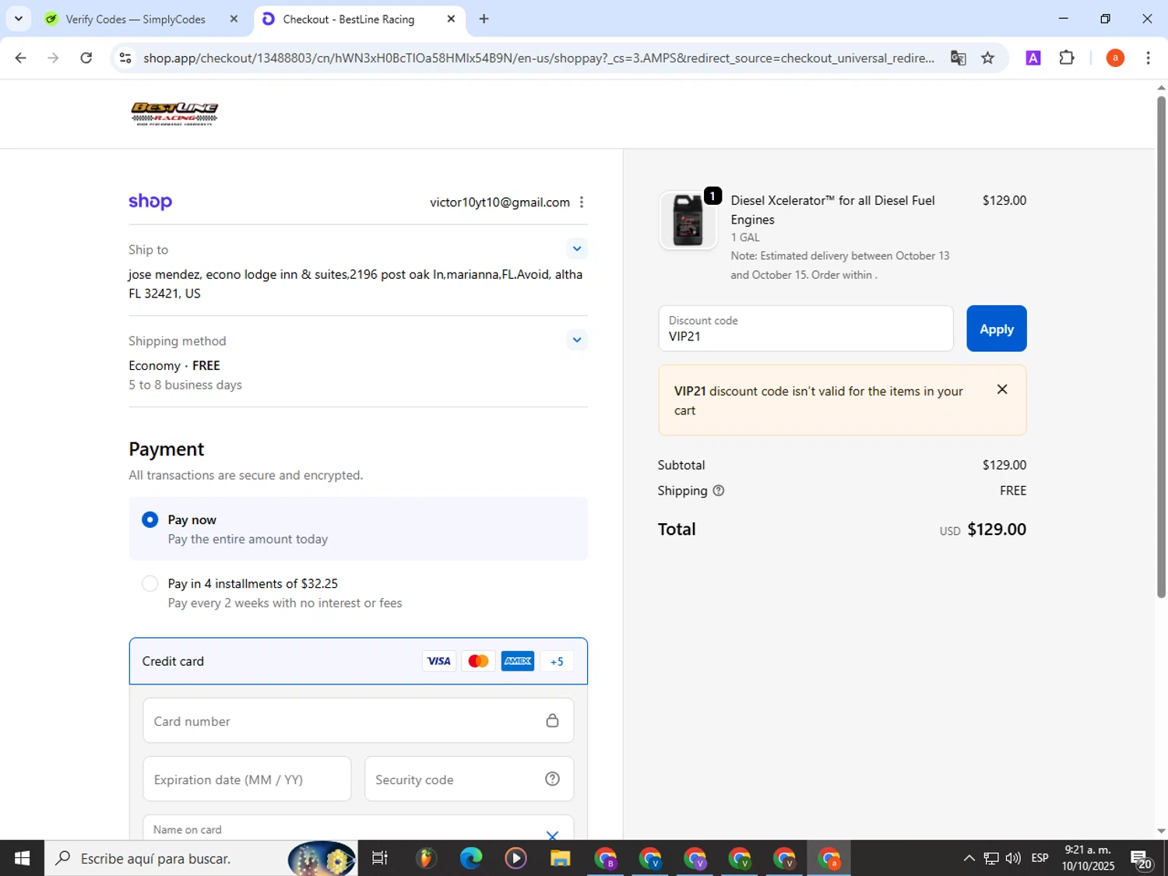The width and height of the screenshot is (1168, 876).
Task: Open Microsoft Edge from taskbar
Action: point(470,858)
